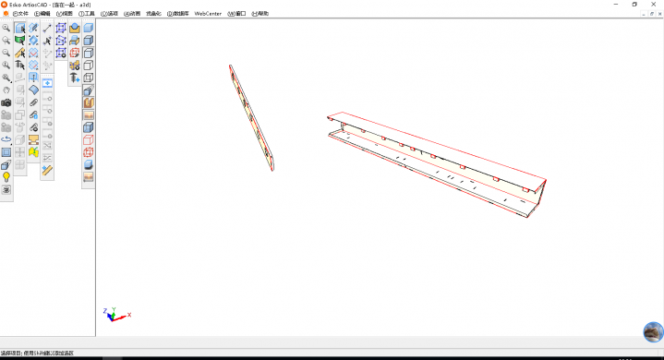Viewport: 664px width, 360px height.
Task: Choose the screw fastener add tool
Action: (x=75, y=78)
